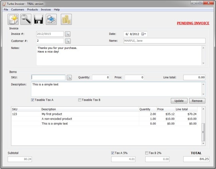Click the Description column header

(90, 109)
